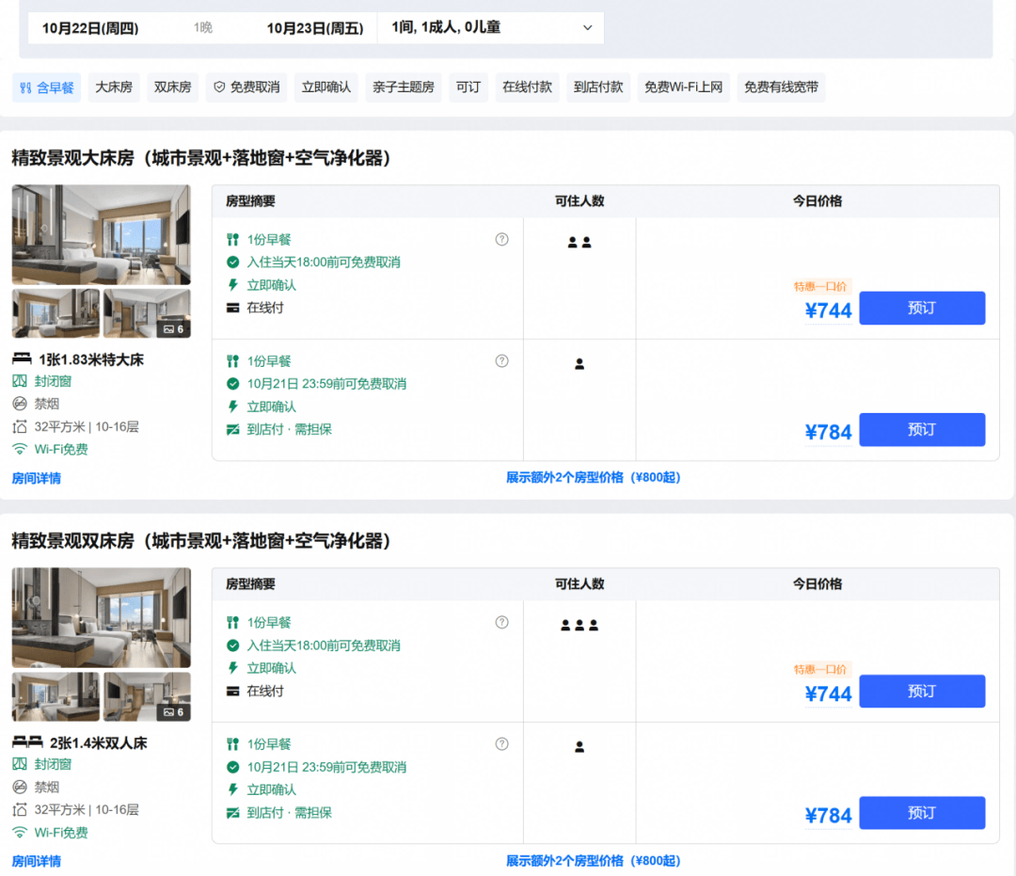The width and height of the screenshot is (1016, 876).
Task: Toggle the 亲子主题房 filter chip
Action: pos(403,88)
